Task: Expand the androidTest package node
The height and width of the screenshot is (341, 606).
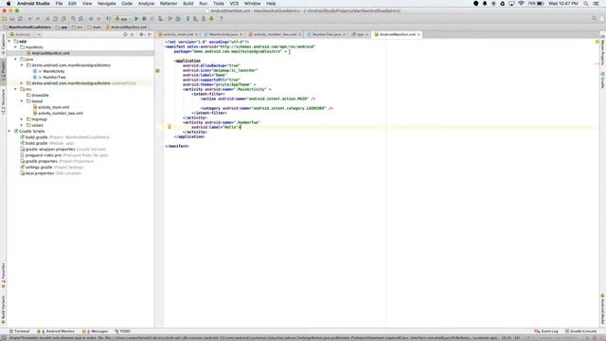Action: [22, 83]
